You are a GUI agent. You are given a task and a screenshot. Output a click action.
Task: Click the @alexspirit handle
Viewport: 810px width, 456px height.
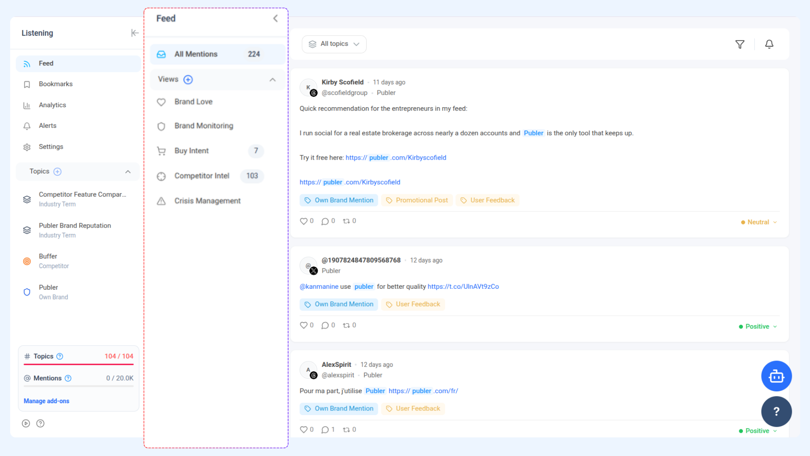338,375
